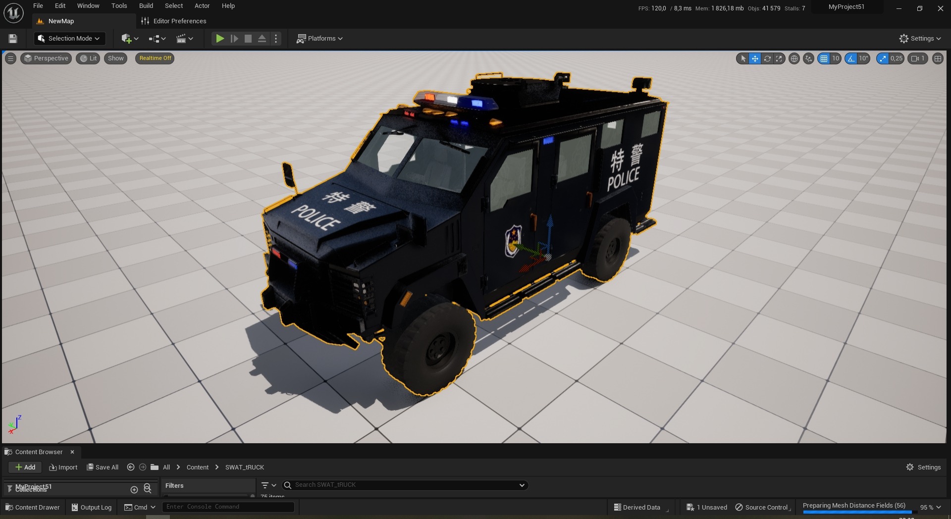Click the Save current level icon
Screen dimensions: 951x519
13,39
